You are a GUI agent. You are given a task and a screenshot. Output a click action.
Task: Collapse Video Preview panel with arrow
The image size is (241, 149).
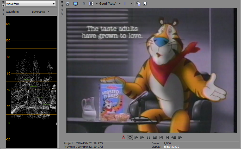point(62,5)
